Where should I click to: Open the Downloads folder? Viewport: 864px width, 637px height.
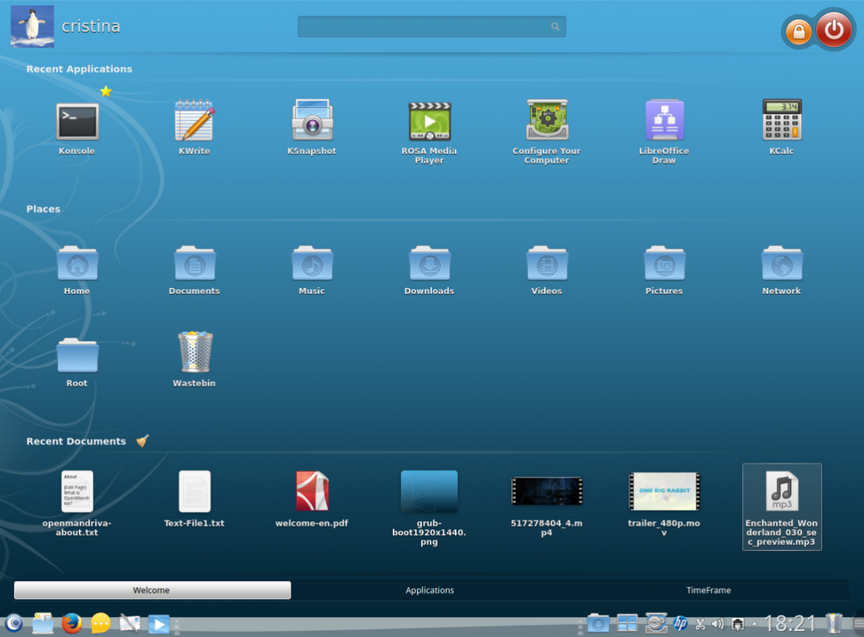click(429, 264)
